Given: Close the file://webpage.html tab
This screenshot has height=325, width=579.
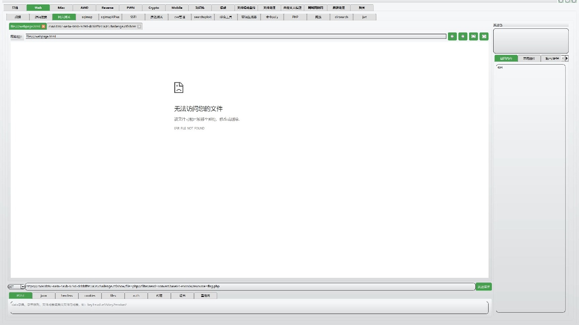Looking at the screenshot, I should pyautogui.click(x=43, y=26).
